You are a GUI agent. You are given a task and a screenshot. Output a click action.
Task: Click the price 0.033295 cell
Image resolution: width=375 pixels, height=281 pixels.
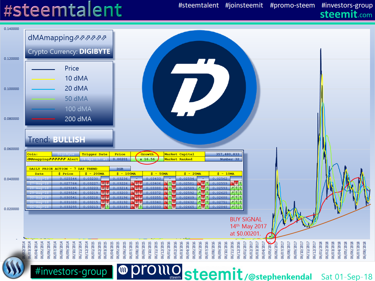(66, 207)
